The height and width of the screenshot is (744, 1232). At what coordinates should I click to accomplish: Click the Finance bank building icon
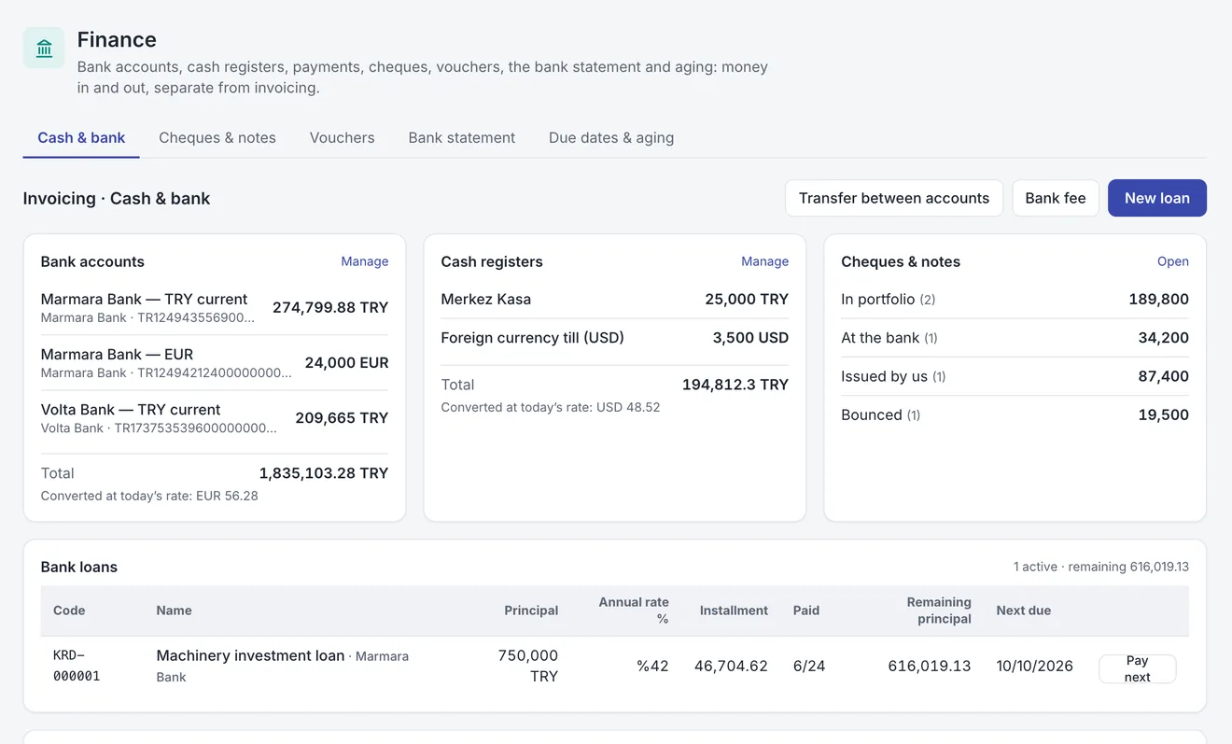44,49
